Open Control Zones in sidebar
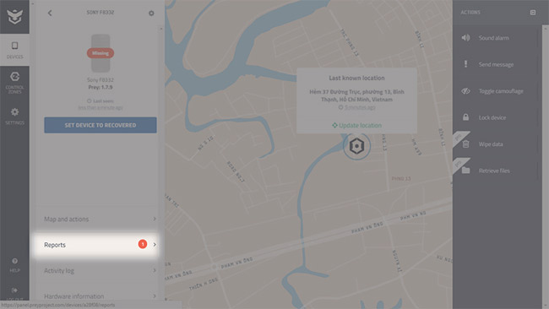The height and width of the screenshot is (309, 549). point(14,83)
